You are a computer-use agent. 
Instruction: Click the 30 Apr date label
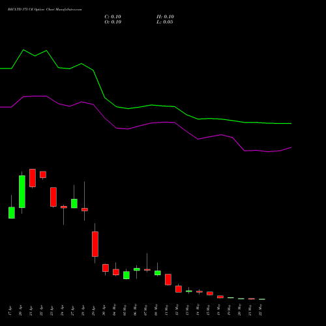coord(104,311)
